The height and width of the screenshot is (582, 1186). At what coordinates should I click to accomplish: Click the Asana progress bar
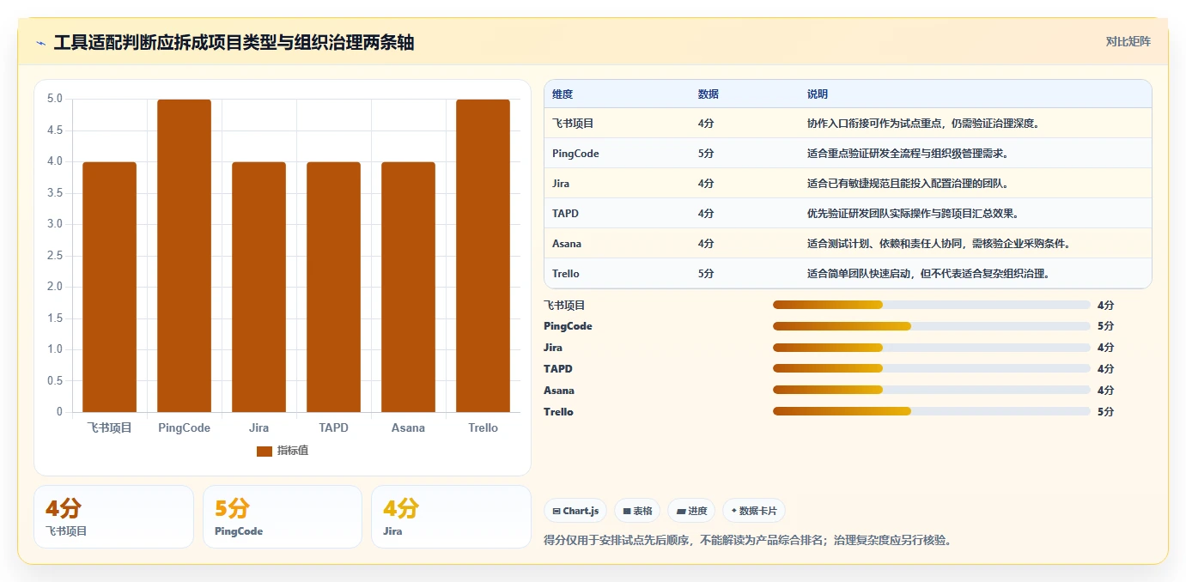coord(932,391)
